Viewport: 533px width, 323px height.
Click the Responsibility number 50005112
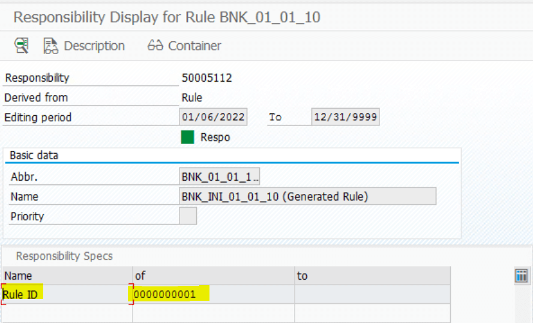pyautogui.click(x=206, y=78)
